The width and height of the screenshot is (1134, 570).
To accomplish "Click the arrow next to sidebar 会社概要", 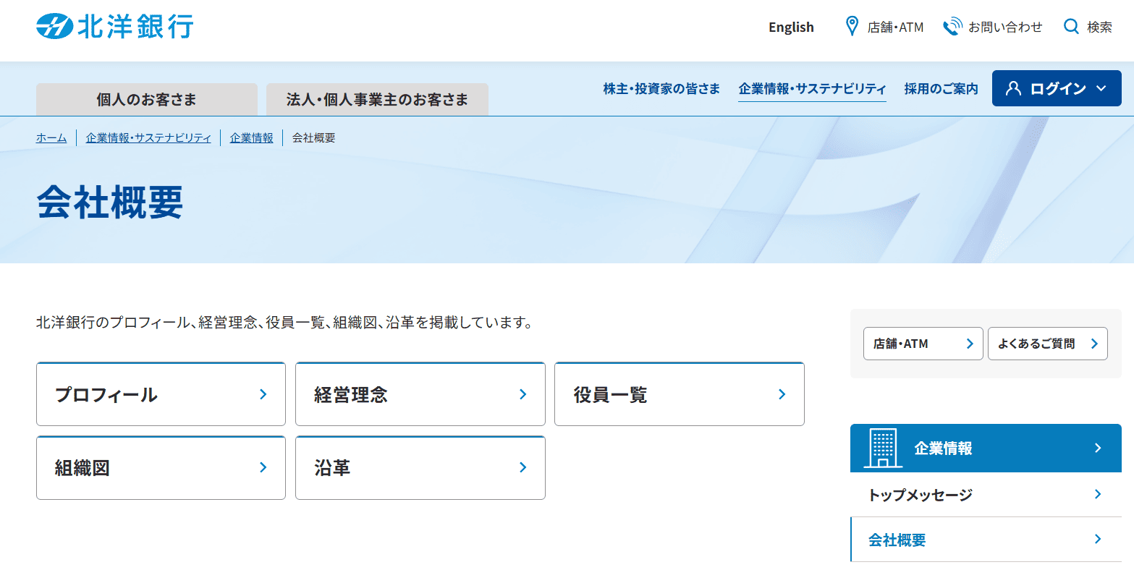I will pyautogui.click(x=1098, y=540).
